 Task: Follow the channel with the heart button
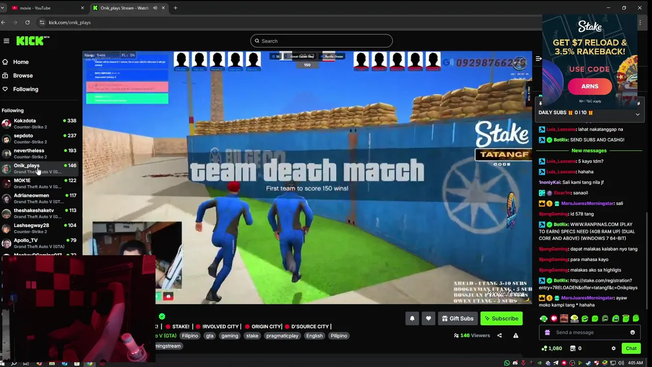(428, 319)
